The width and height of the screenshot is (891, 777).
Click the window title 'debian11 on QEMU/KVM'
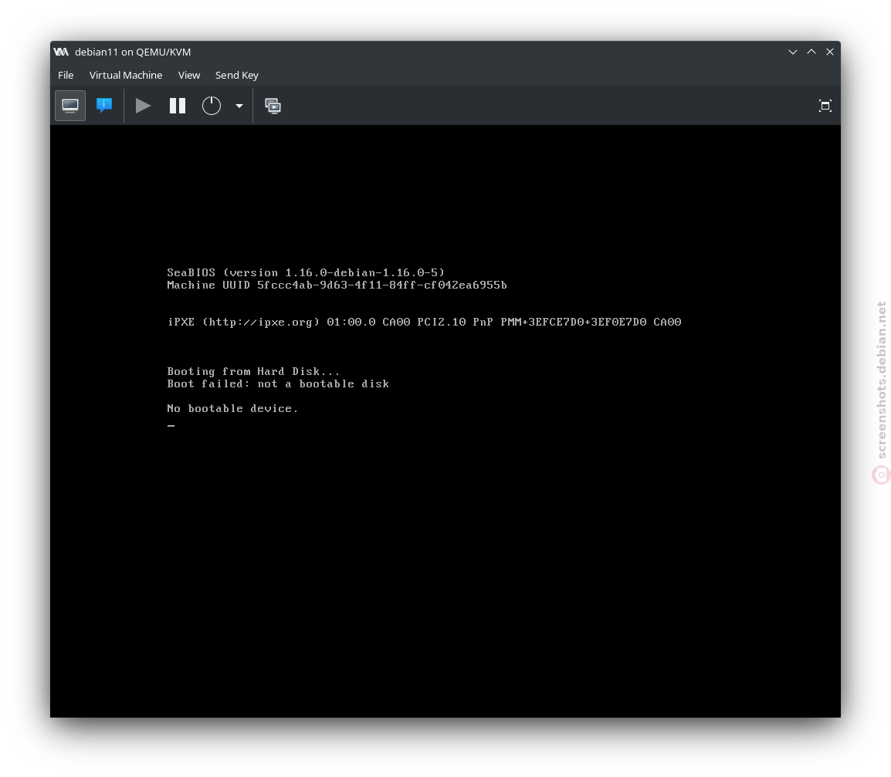133,52
